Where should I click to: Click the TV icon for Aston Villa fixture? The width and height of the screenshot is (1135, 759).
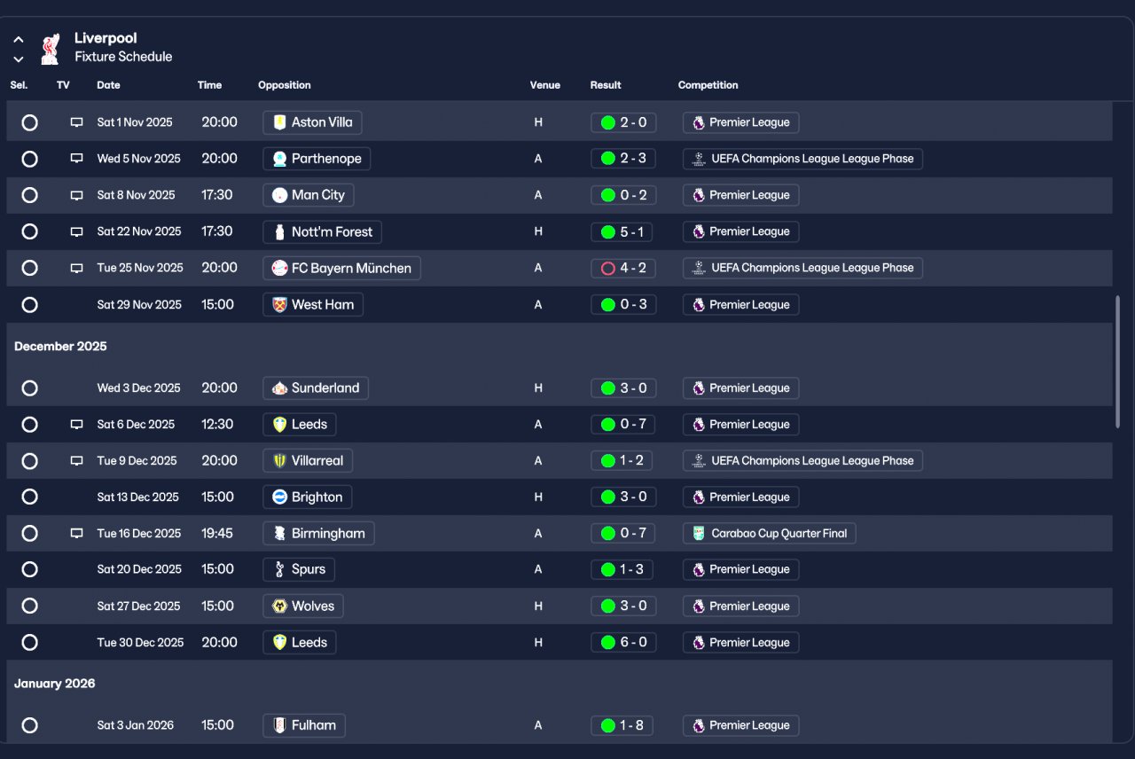point(76,122)
